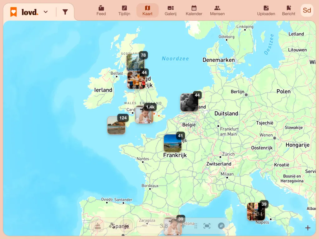Click the Duitsland country label
The width and height of the screenshot is (319, 239).
point(226,113)
